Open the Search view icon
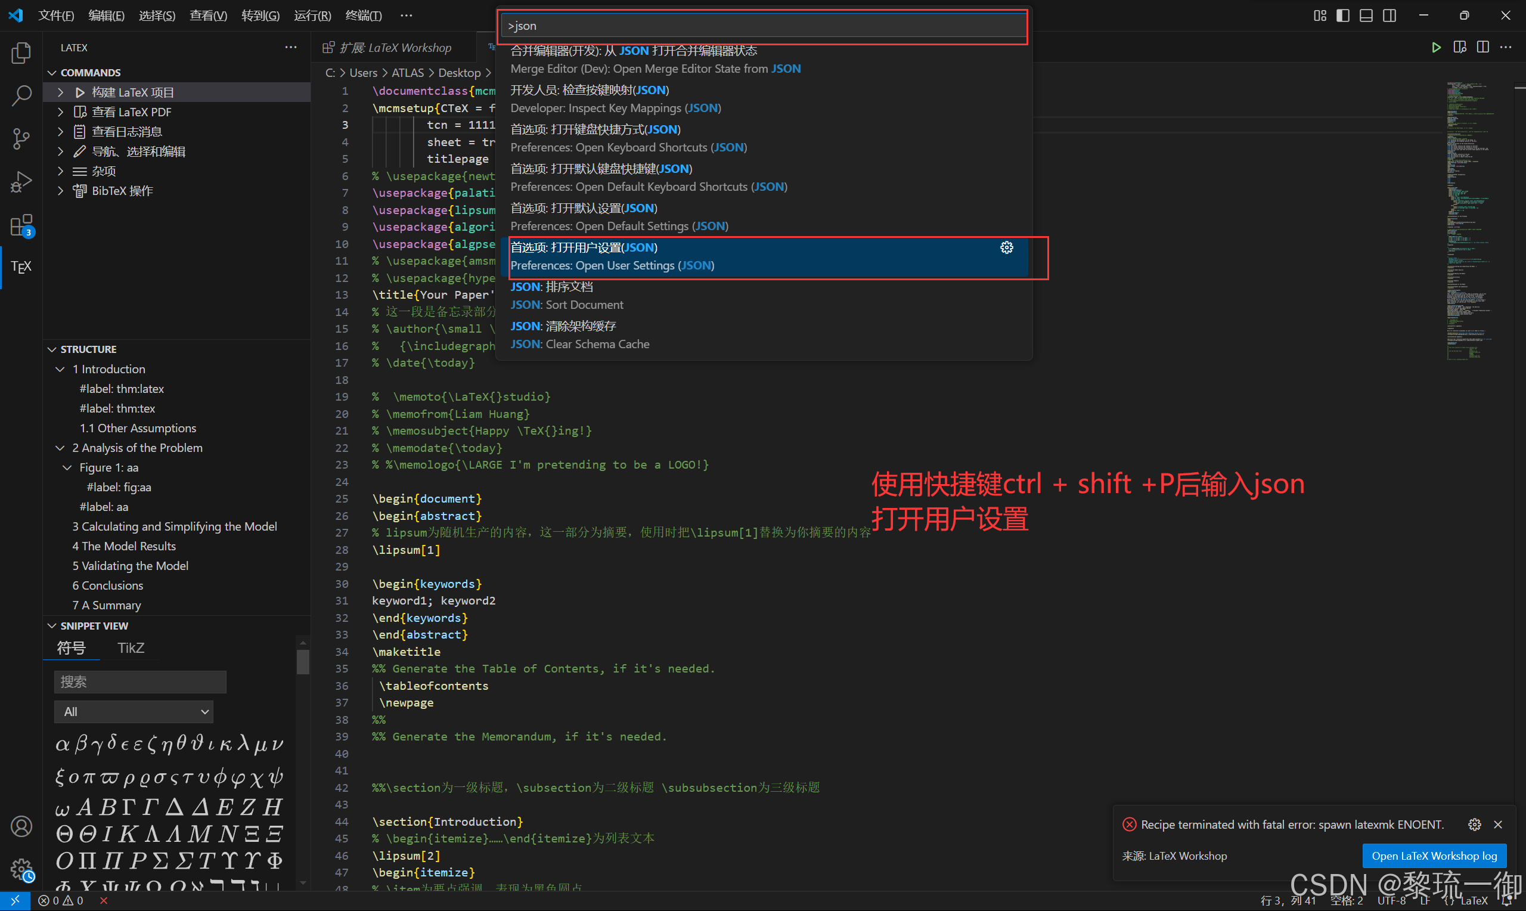Image resolution: width=1526 pixels, height=911 pixels. [x=21, y=96]
